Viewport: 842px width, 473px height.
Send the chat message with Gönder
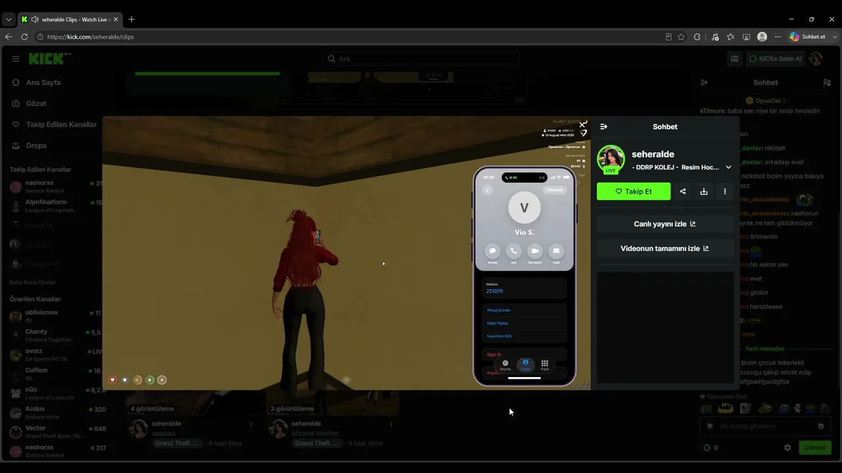[x=814, y=448]
